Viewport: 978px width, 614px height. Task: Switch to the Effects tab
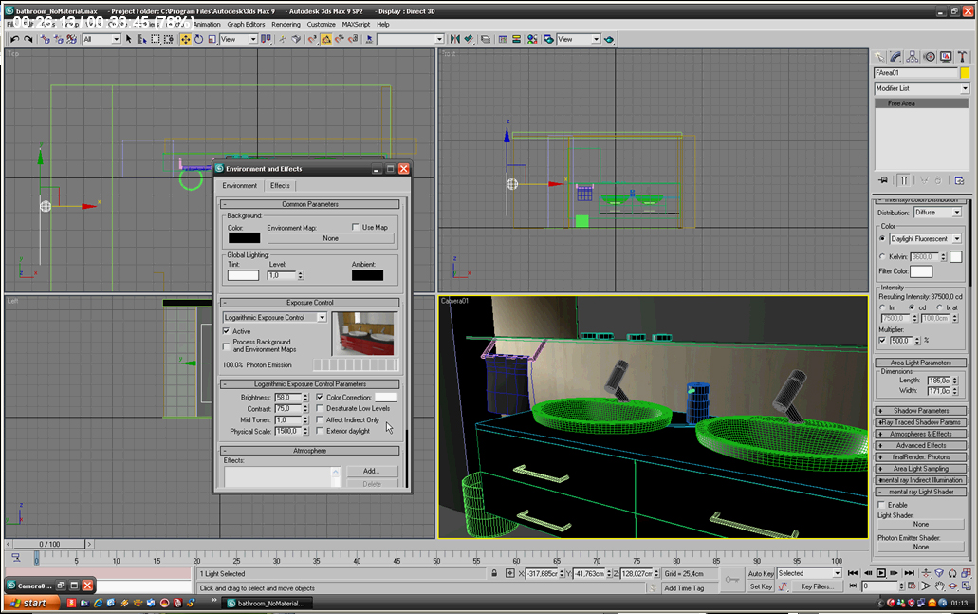click(x=280, y=186)
